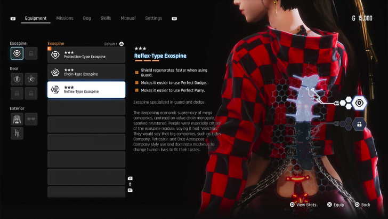The width and height of the screenshot is (388, 219).
Task: Select the earrings slot under Exterior
Action: coord(17,133)
